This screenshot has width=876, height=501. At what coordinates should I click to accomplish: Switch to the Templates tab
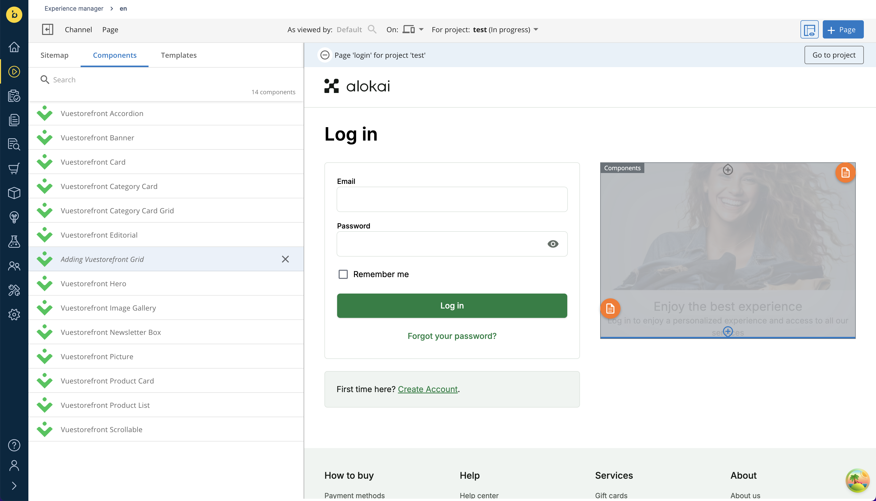click(179, 55)
